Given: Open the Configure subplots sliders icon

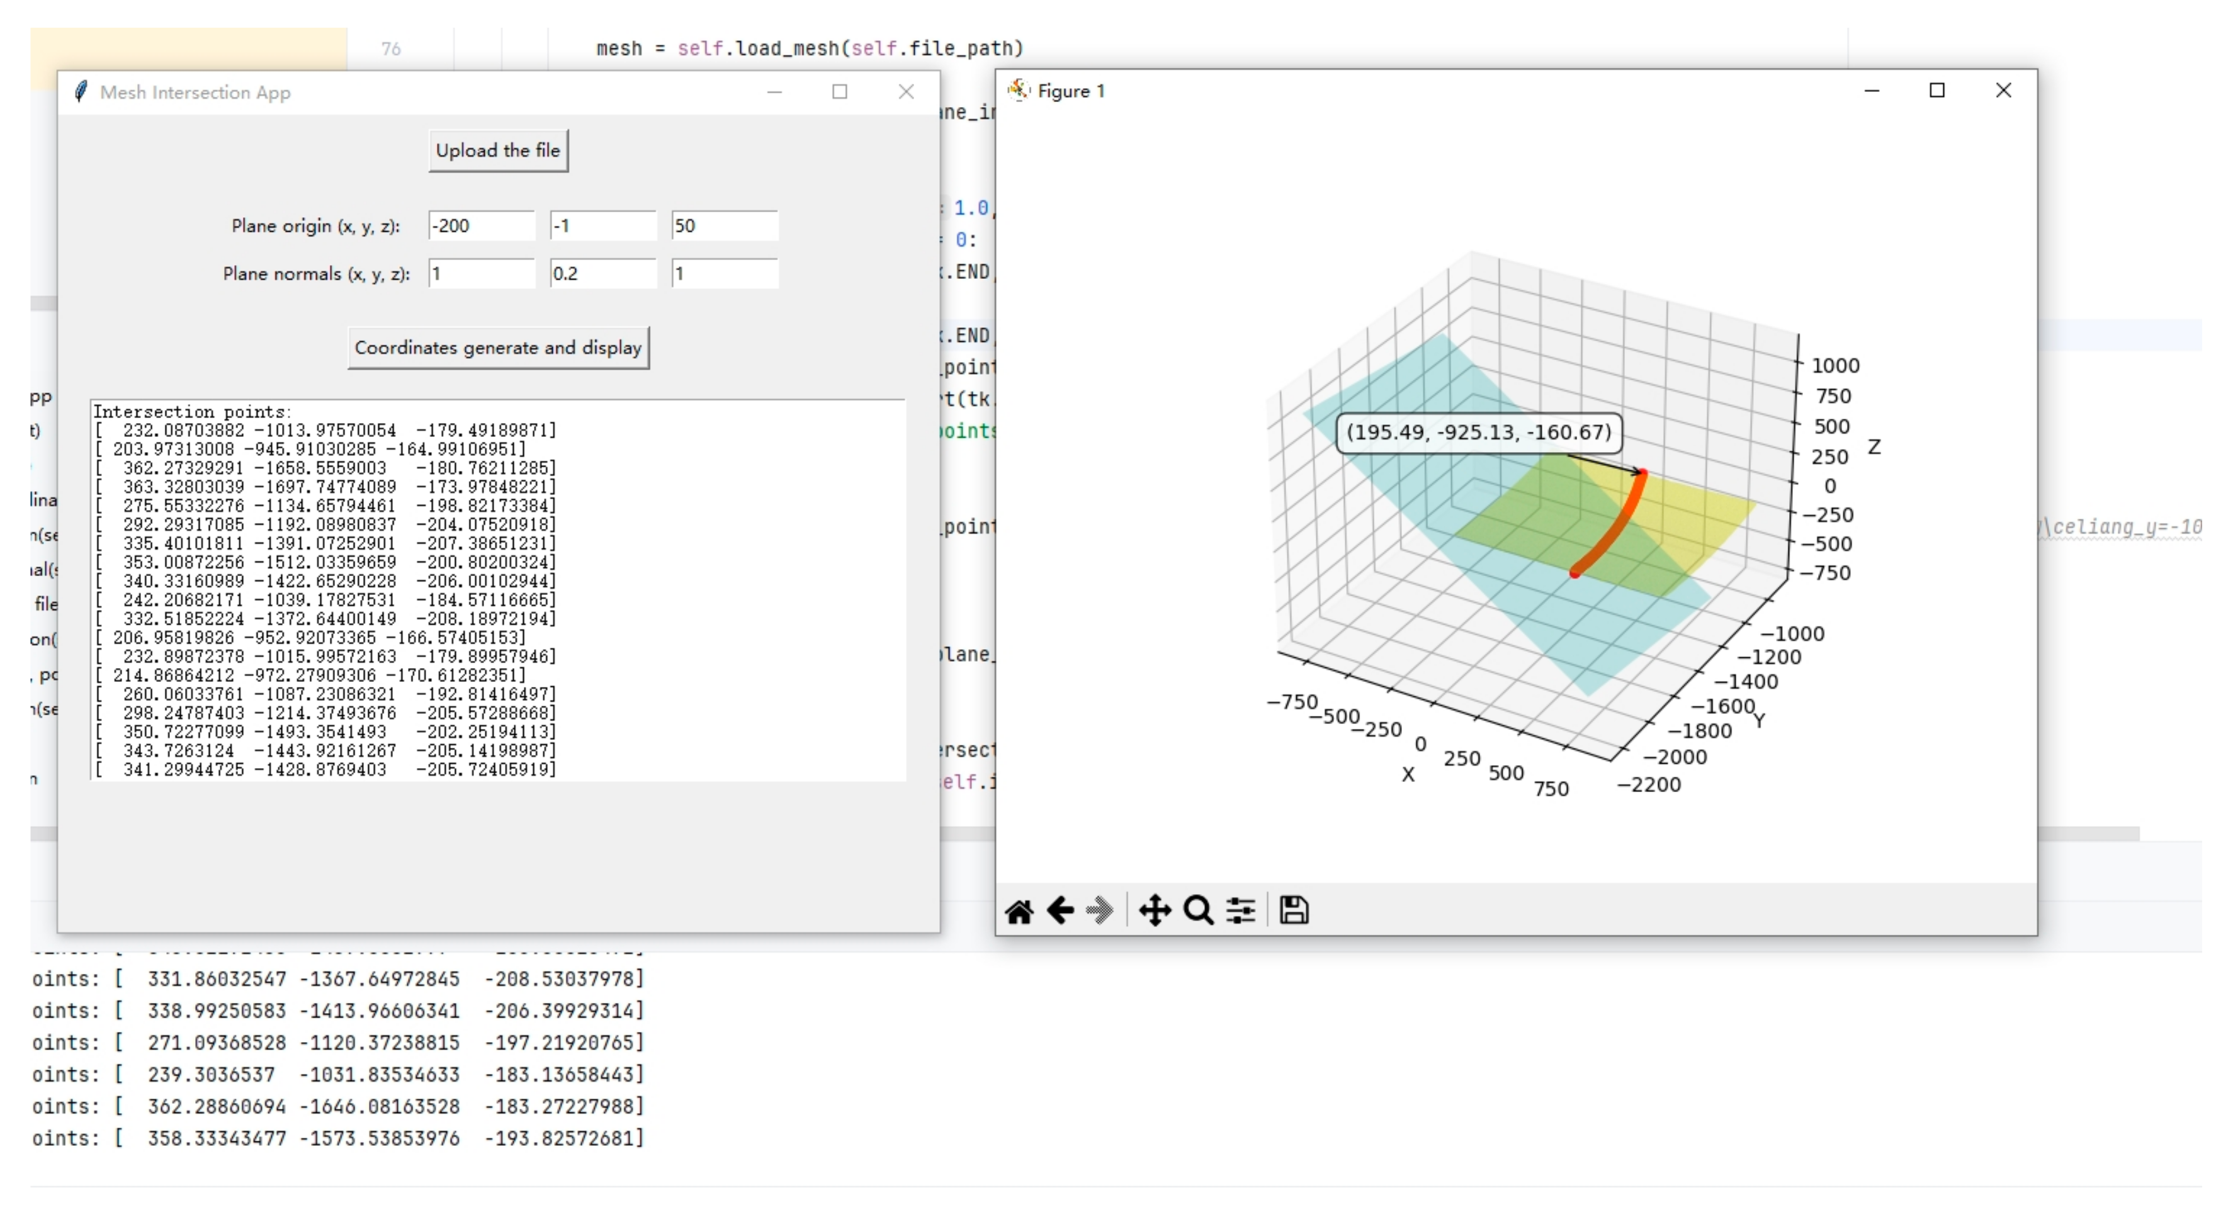Looking at the screenshot, I should click(x=1240, y=911).
